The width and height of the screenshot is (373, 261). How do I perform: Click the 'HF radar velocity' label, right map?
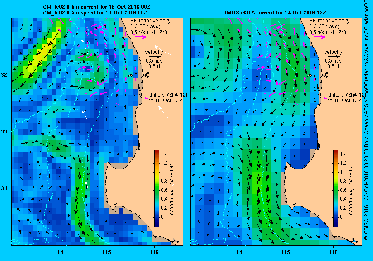[329, 21]
